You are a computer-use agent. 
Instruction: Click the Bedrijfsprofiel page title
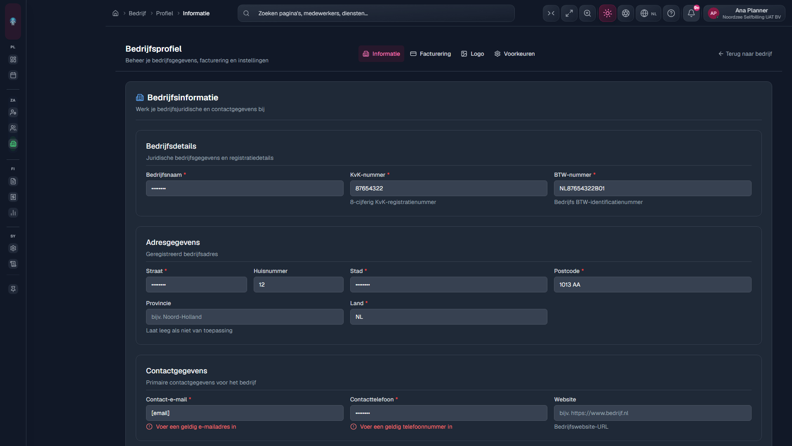153,49
